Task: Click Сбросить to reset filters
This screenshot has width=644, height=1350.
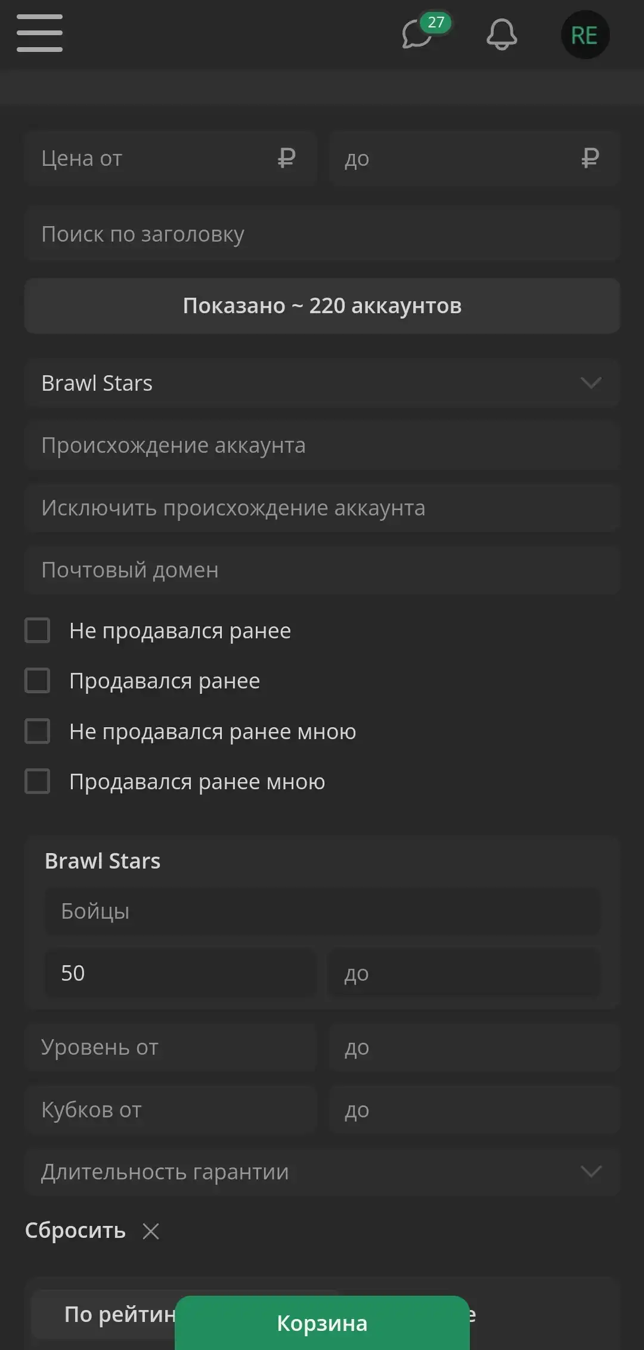Action: [x=75, y=1231]
